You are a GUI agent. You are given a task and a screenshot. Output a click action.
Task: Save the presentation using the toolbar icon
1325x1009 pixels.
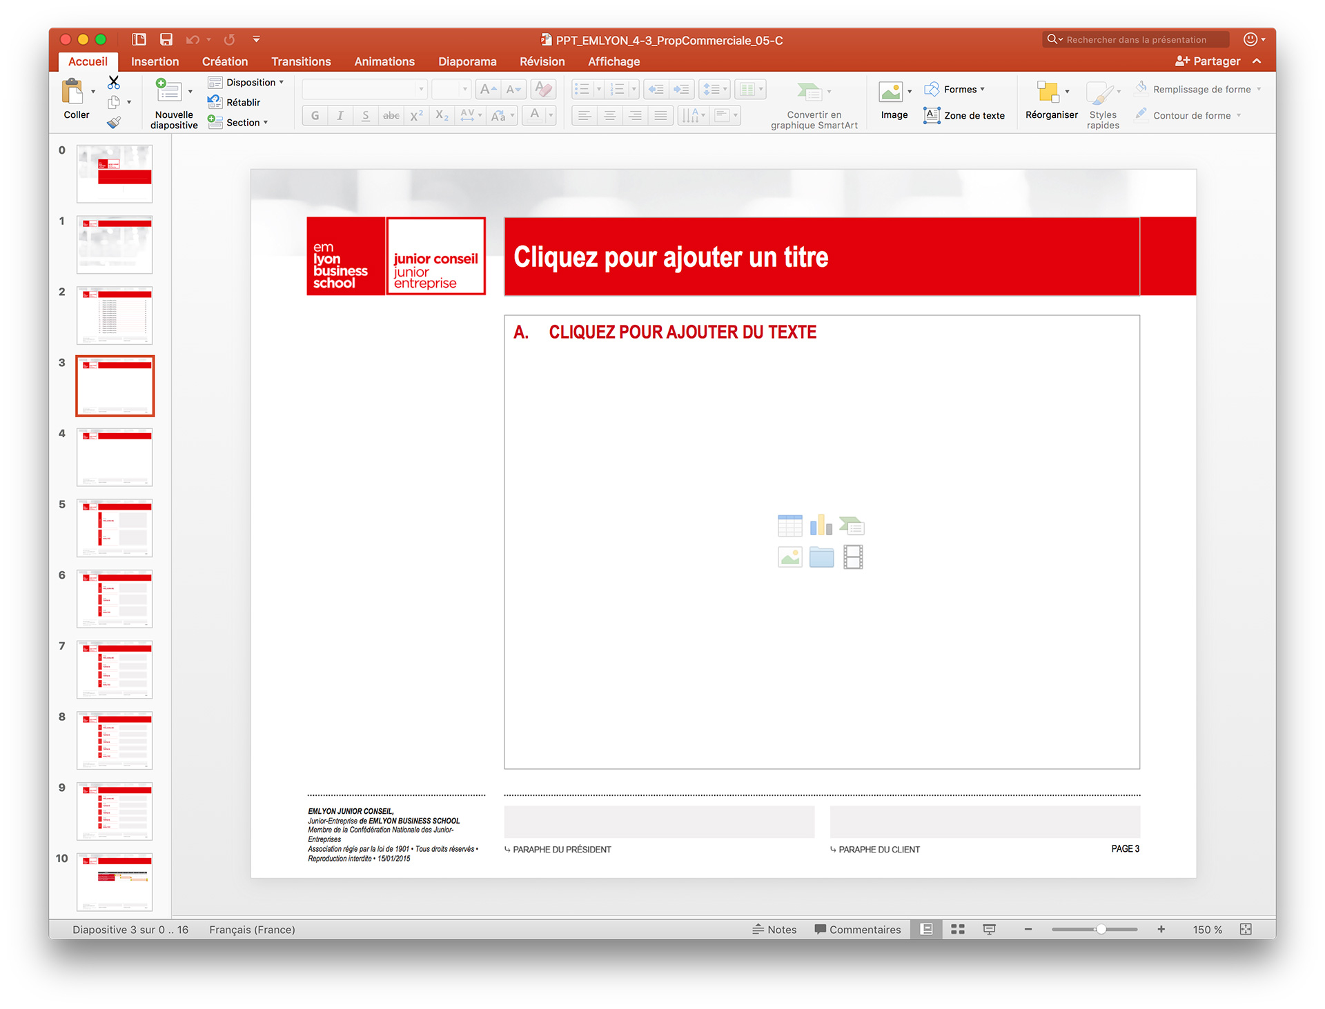166,40
